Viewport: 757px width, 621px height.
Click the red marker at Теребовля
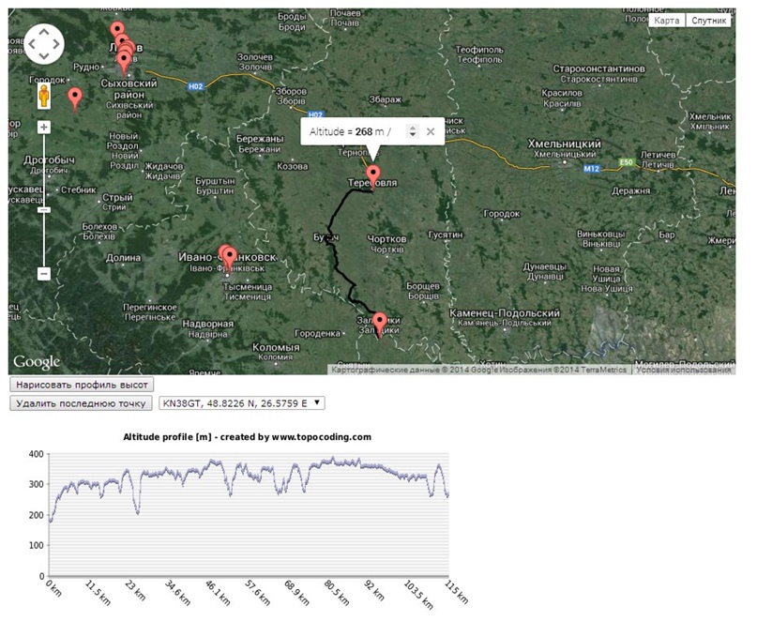coord(373,175)
